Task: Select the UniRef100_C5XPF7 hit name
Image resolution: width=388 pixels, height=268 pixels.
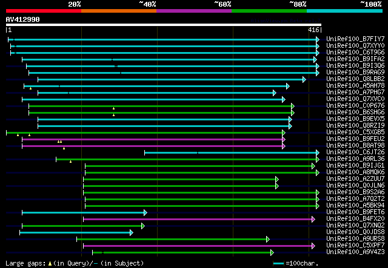Action: coord(355,246)
